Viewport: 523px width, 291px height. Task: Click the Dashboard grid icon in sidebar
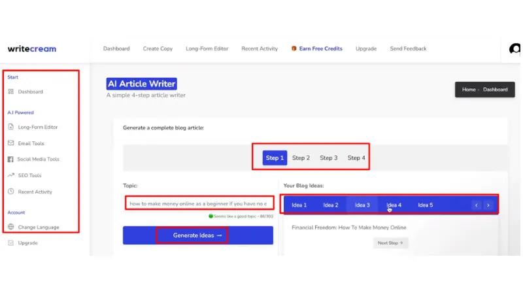11,92
